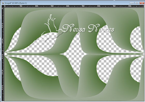Click the ruler origin corner box

3,6
